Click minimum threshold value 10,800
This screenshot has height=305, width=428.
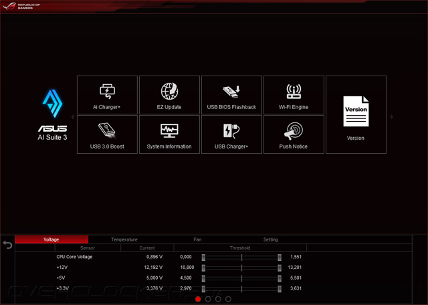(187, 268)
